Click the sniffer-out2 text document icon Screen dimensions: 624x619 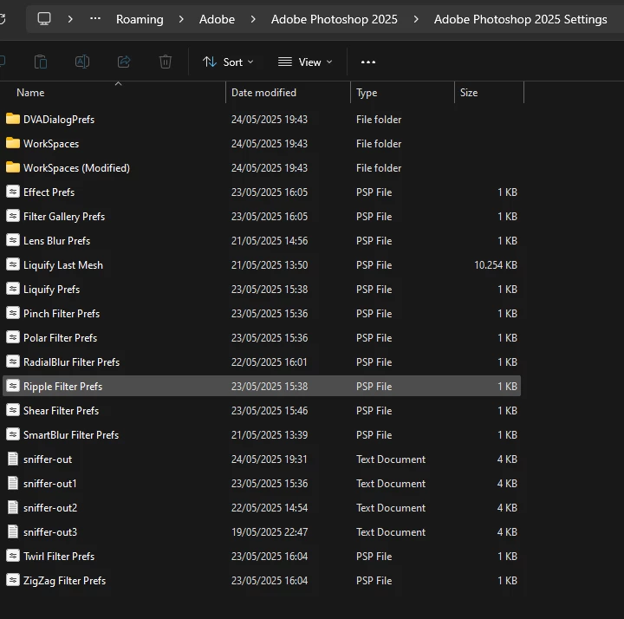click(13, 507)
